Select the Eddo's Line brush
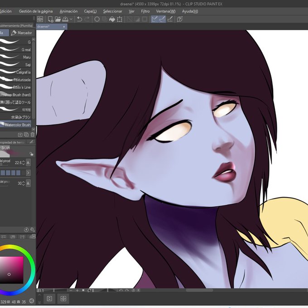Image resolution: width=308 pixels, height=308 pixels. [15, 87]
